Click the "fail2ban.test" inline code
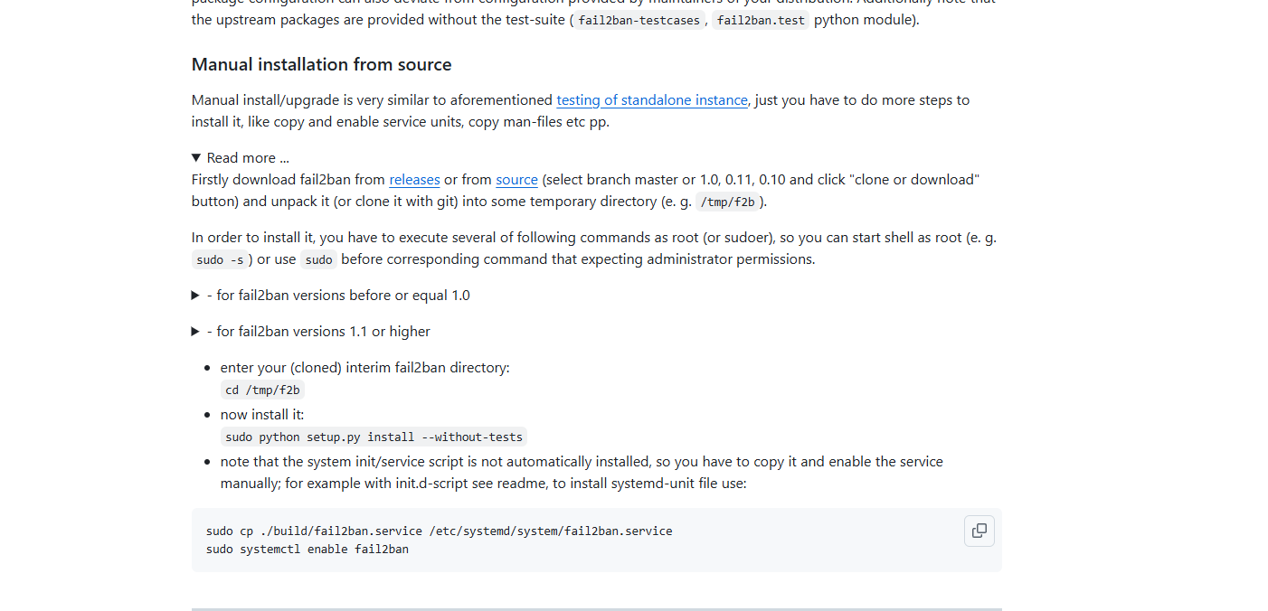Image resolution: width=1268 pixels, height=611 pixels. coord(761,21)
